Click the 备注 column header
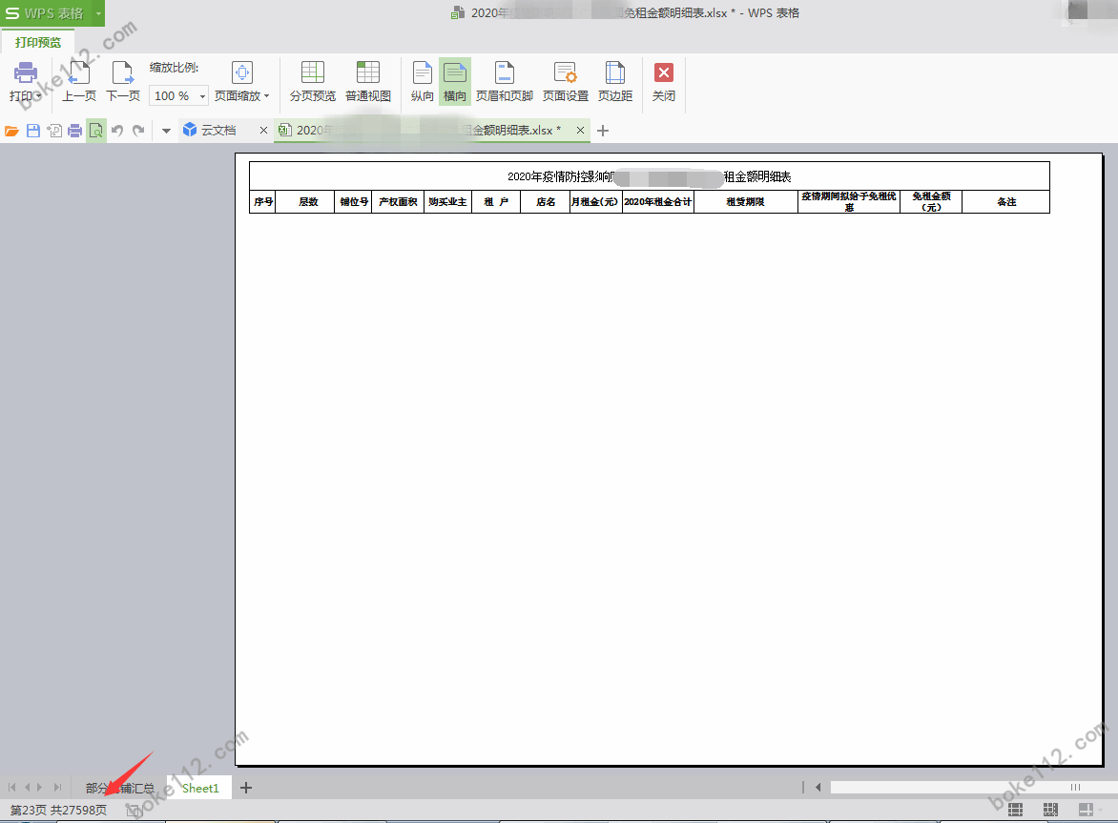This screenshot has height=823, width=1118. coord(1006,201)
